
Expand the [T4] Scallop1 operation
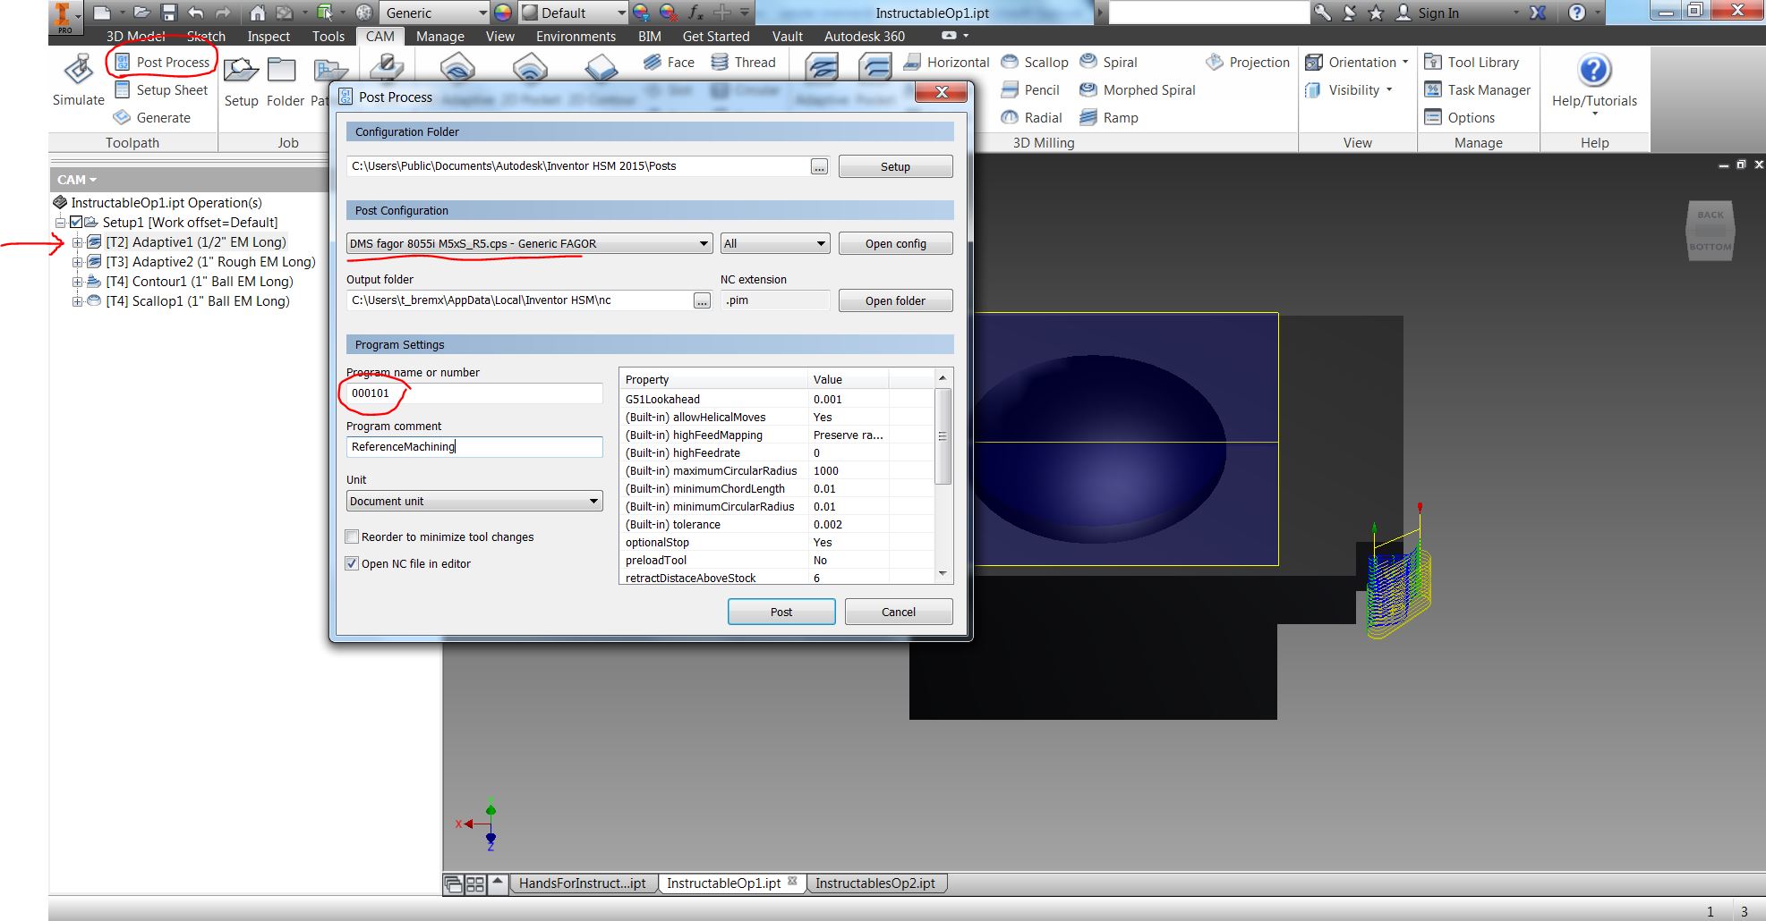click(78, 301)
